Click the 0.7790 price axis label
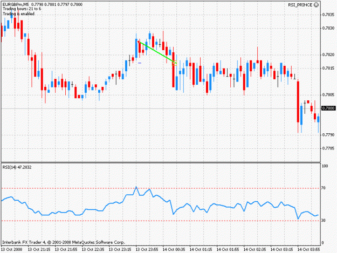Viewport: 337px width, 253px height. coord(328,135)
